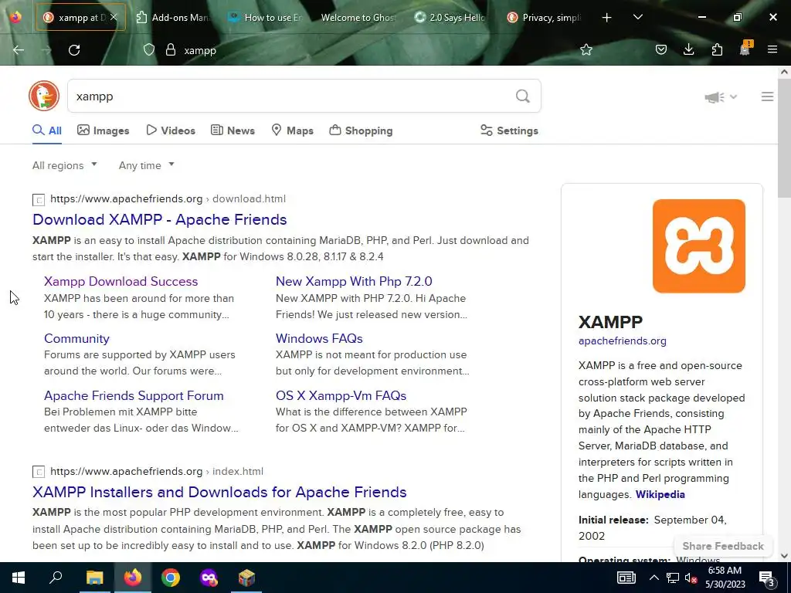
Task: Open the site security padlock icon
Action: [x=171, y=49]
